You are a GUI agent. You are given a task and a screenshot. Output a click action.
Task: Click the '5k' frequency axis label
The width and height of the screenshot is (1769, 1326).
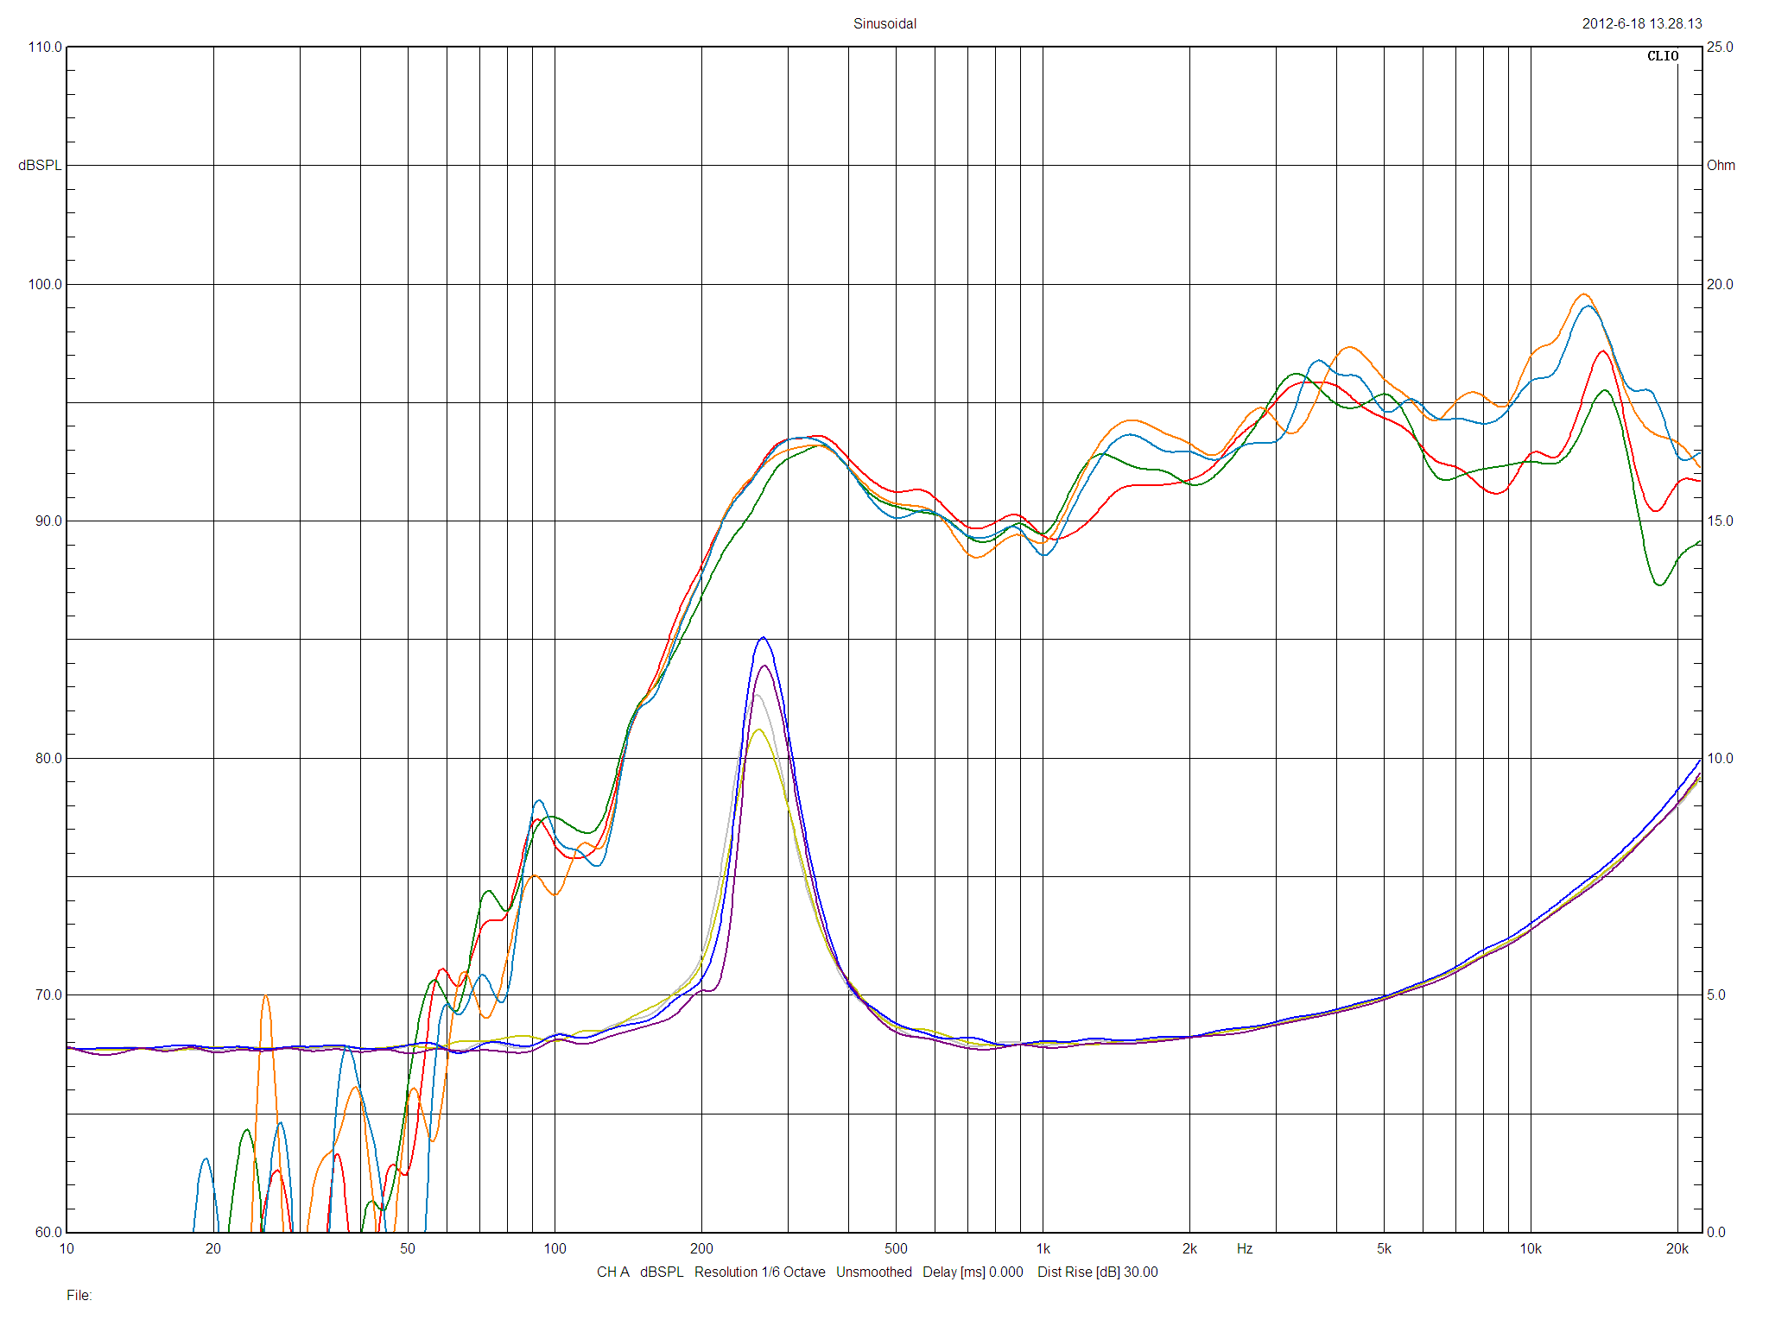1384,1248
